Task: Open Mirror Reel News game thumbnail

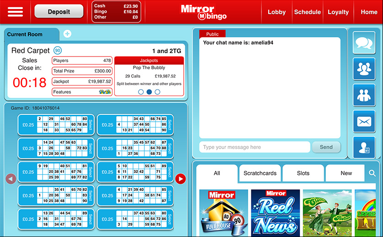Action: coord(275,213)
